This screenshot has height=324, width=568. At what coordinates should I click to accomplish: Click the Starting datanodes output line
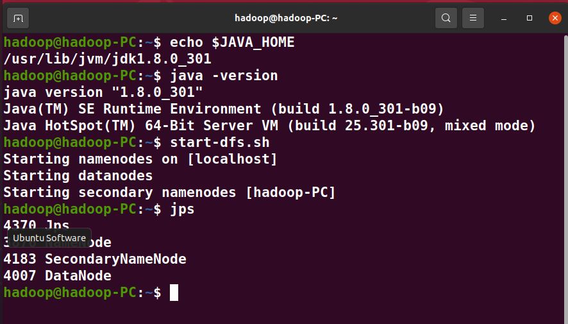(x=78, y=176)
